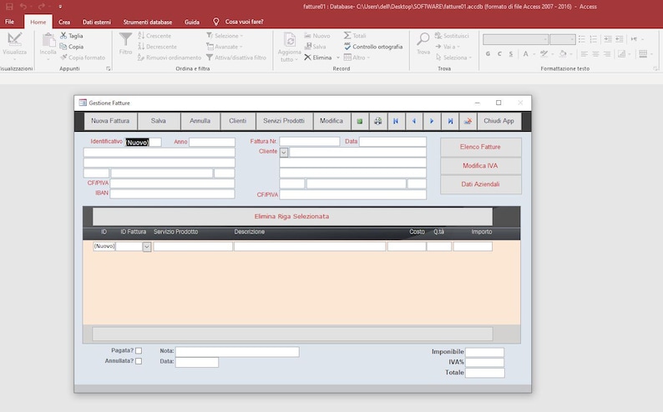Screen dimensions: 663x412
Task: Open the font size dropdown in ribbon
Action: [572, 40]
